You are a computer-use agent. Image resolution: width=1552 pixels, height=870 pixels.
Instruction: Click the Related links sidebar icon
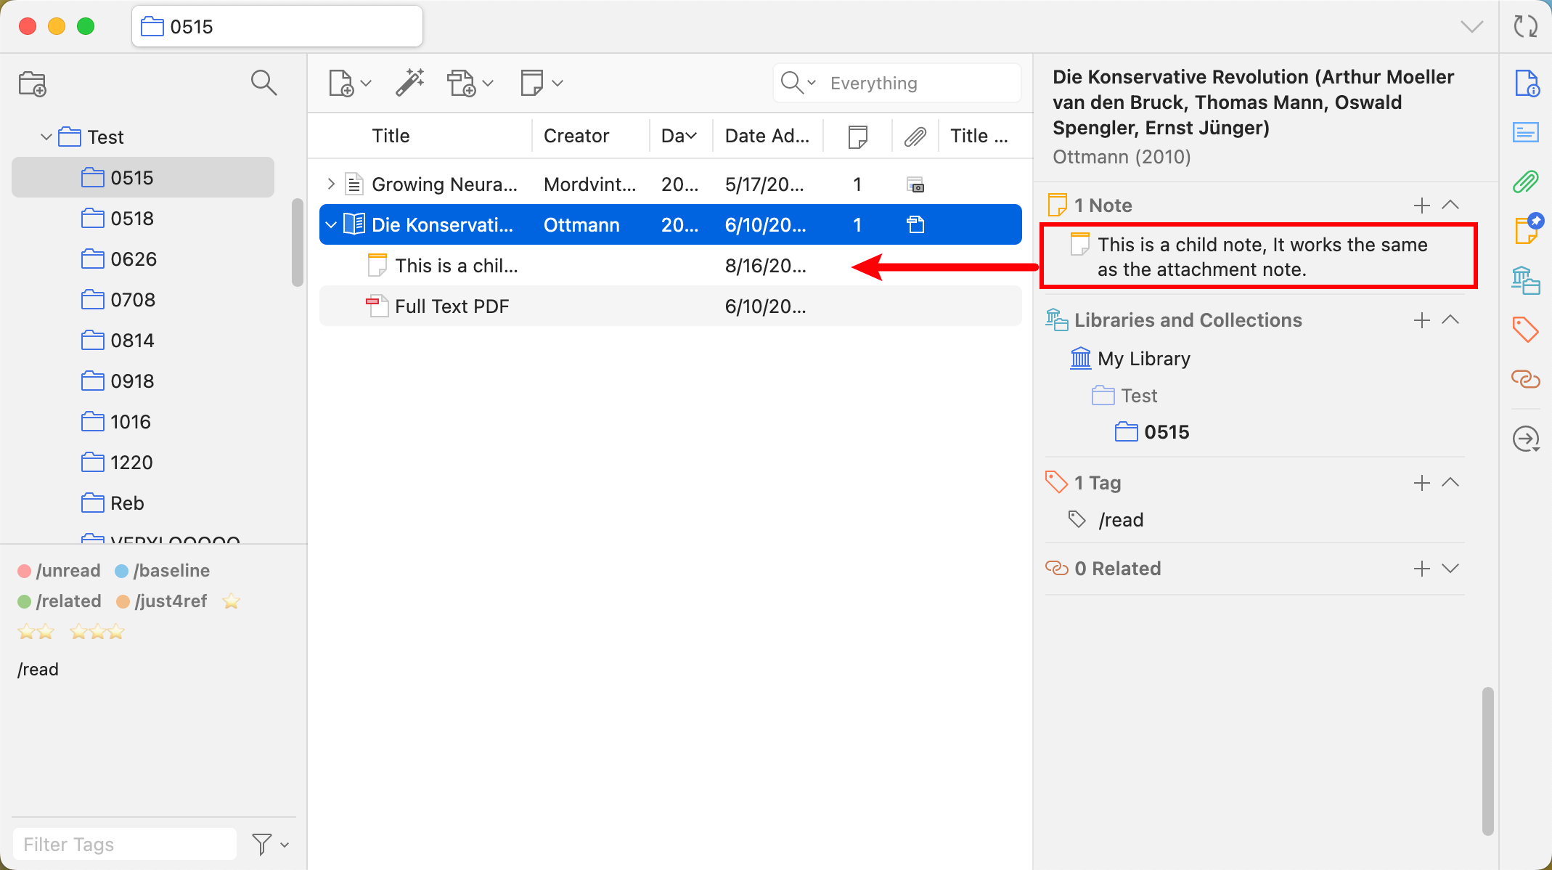click(1526, 379)
